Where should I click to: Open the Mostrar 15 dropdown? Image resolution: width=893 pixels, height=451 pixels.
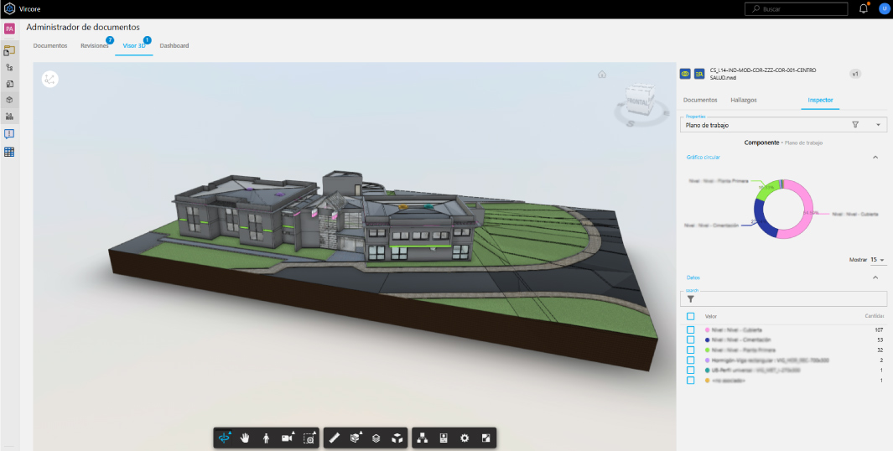pyautogui.click(x=878, y=260)
